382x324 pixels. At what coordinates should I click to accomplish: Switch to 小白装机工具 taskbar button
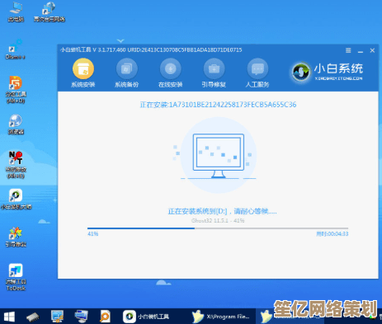(146, 317)
